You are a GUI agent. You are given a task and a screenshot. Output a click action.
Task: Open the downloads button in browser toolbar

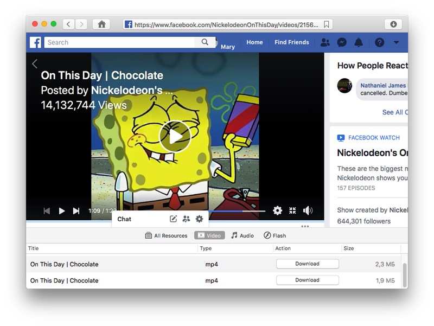pyautogui.click(x=393, y=24)
